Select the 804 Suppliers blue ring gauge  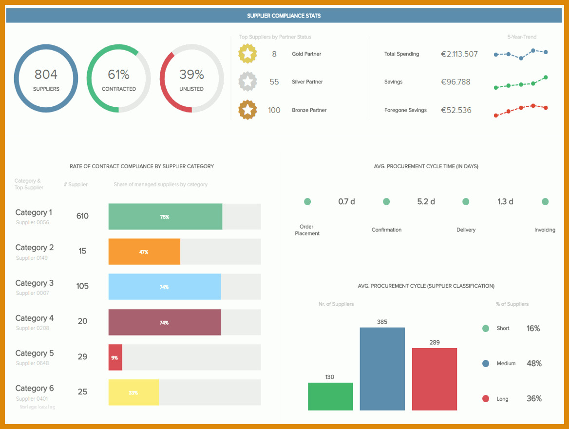(x=46, y=78)
